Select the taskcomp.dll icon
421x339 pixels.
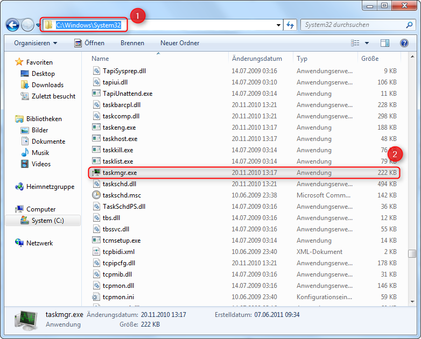pos(96,116)
